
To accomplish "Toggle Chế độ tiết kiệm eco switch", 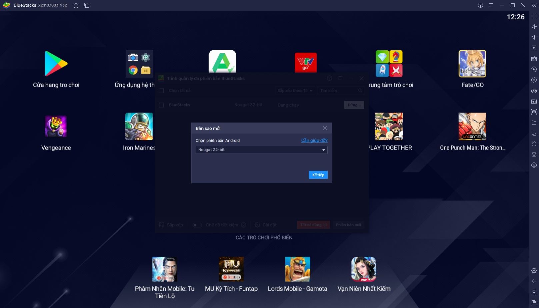I will click(x=197, y=225).
